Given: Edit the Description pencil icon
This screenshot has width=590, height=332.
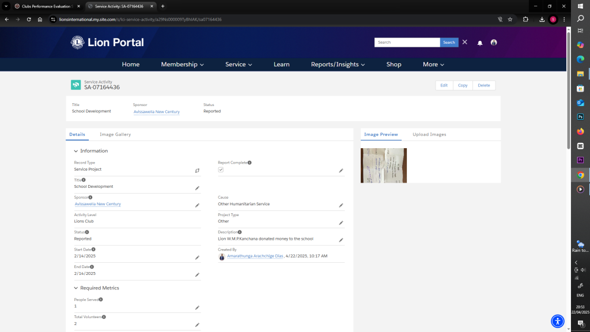Looking at the screenshot, I should (x=341, y=240).
